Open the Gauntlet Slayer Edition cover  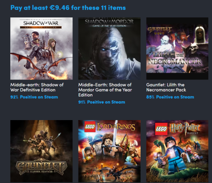pyautogui.click(x=42, y=151)
